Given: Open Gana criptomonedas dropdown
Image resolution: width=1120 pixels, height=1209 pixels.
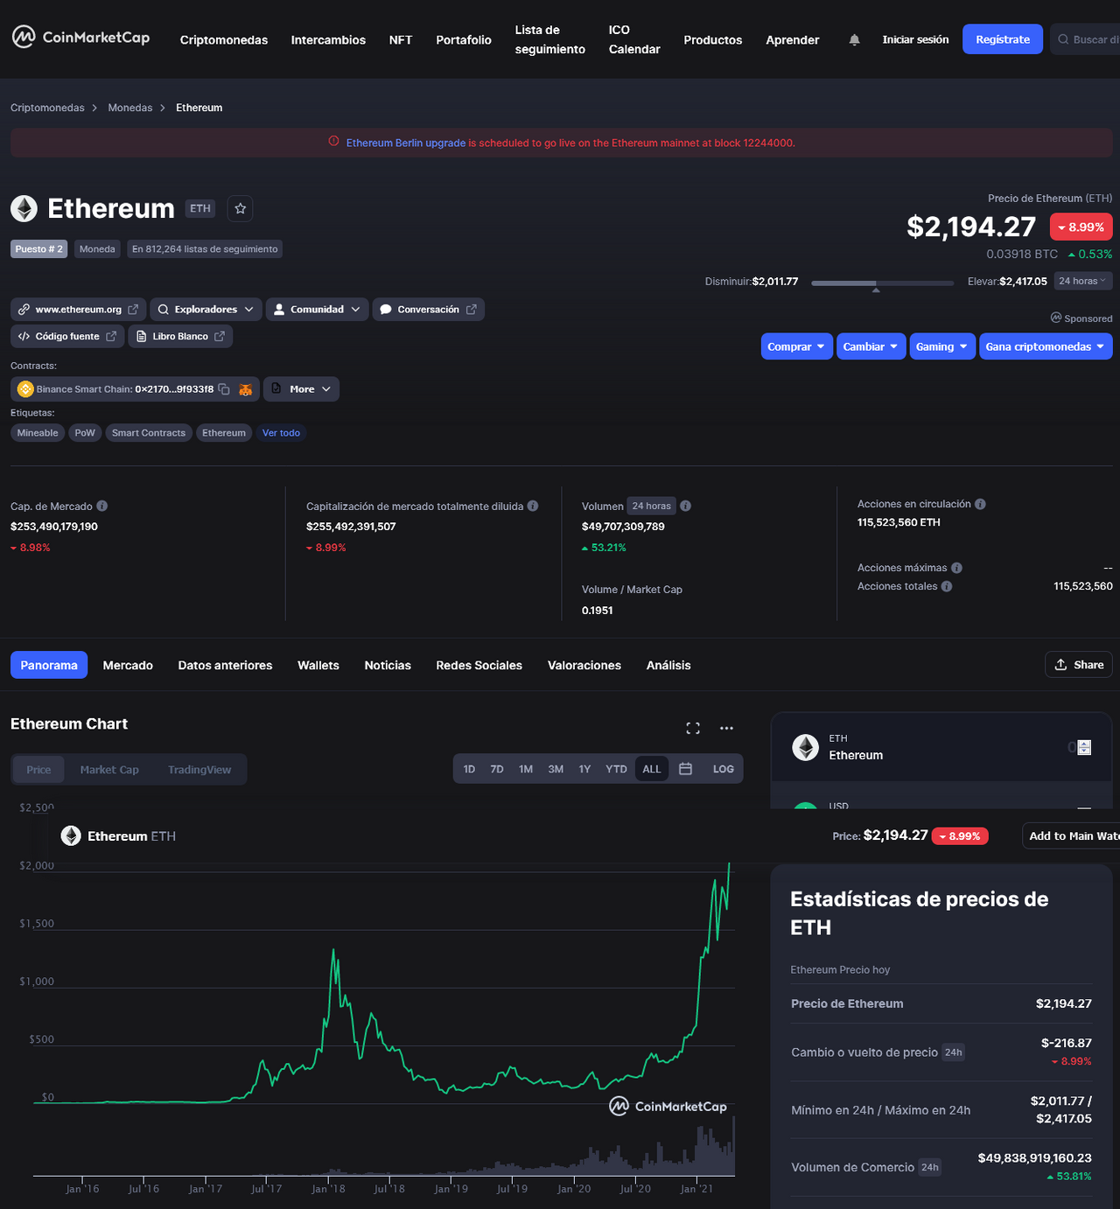Looking at the screenshot, I should pos(1046,346).
